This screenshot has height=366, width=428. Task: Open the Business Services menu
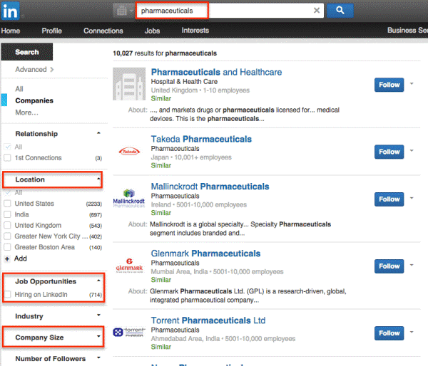407,30
